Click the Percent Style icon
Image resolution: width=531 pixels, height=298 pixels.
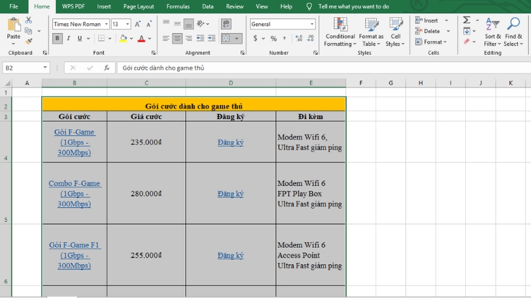coord(273,39)
